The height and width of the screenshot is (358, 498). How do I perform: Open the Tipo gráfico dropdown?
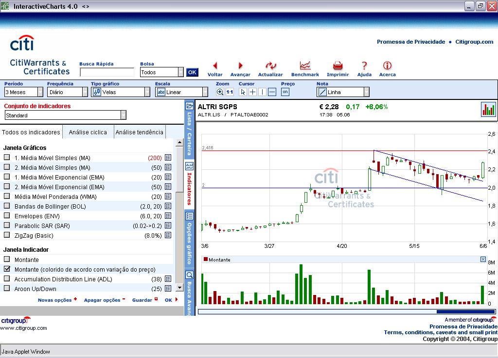point(147,92)
